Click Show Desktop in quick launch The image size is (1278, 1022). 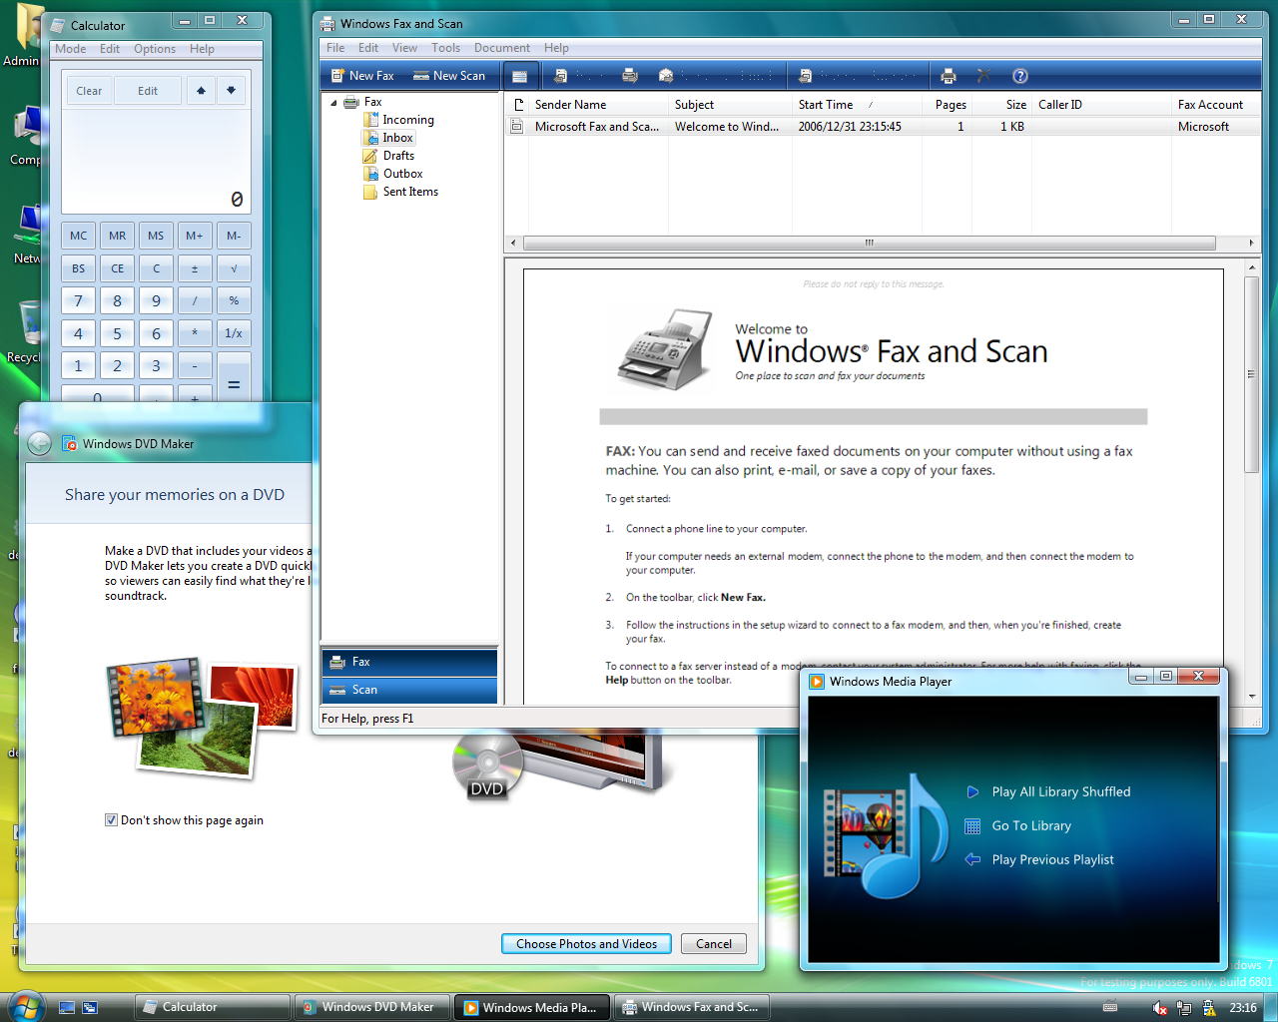click(x=67, y=1008)
